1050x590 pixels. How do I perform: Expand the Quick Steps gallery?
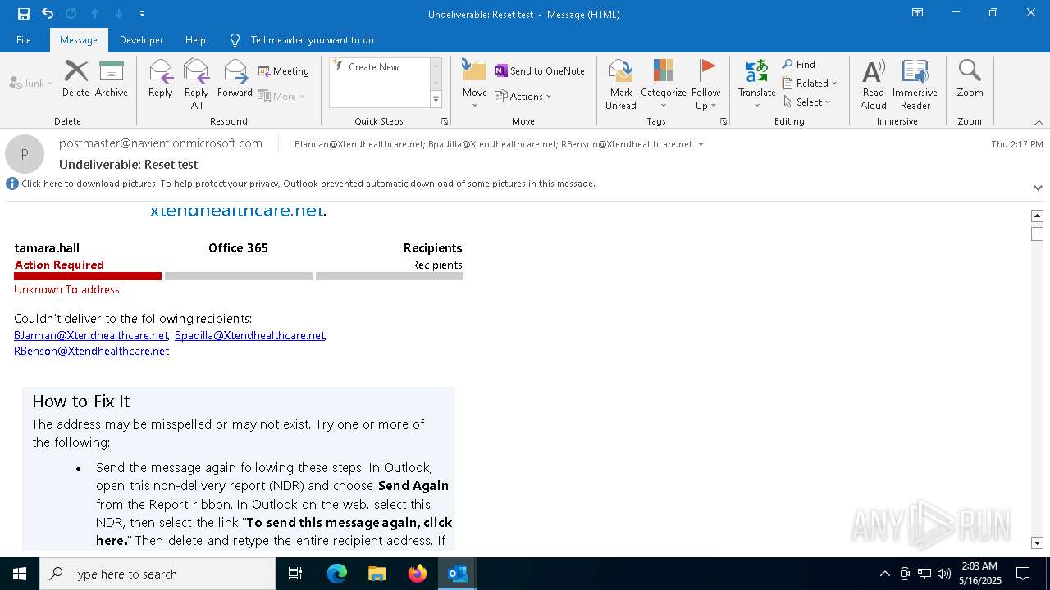point(436,100)
